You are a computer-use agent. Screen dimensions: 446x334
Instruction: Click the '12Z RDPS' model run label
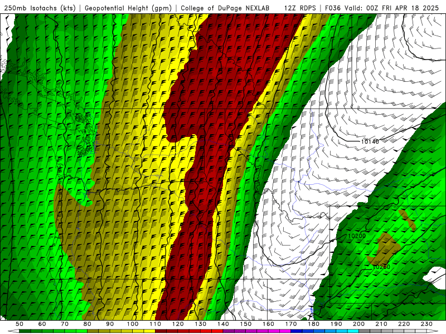point(300,8)
